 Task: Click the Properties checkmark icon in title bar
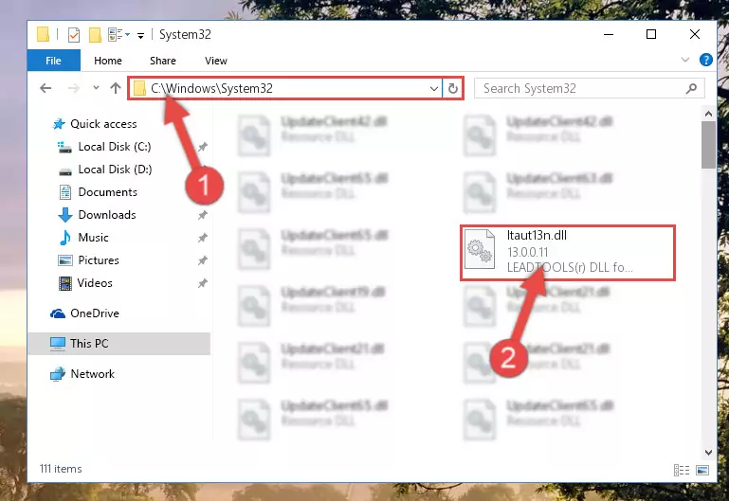click(x=73, y=35)
